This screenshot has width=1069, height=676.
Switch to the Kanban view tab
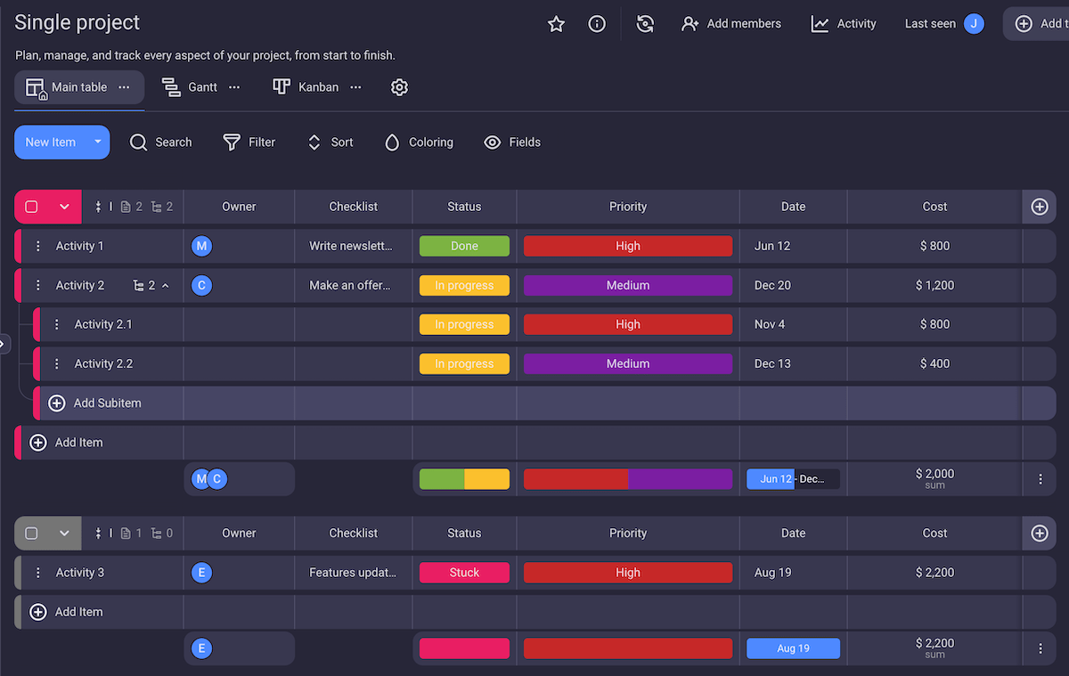pyautogui.click(x=306, y=87)
